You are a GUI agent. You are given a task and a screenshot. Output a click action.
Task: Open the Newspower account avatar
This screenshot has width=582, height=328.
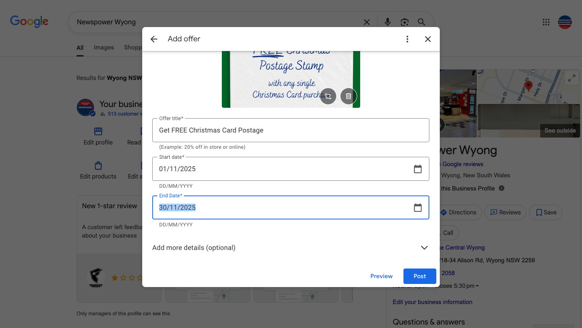565,22
